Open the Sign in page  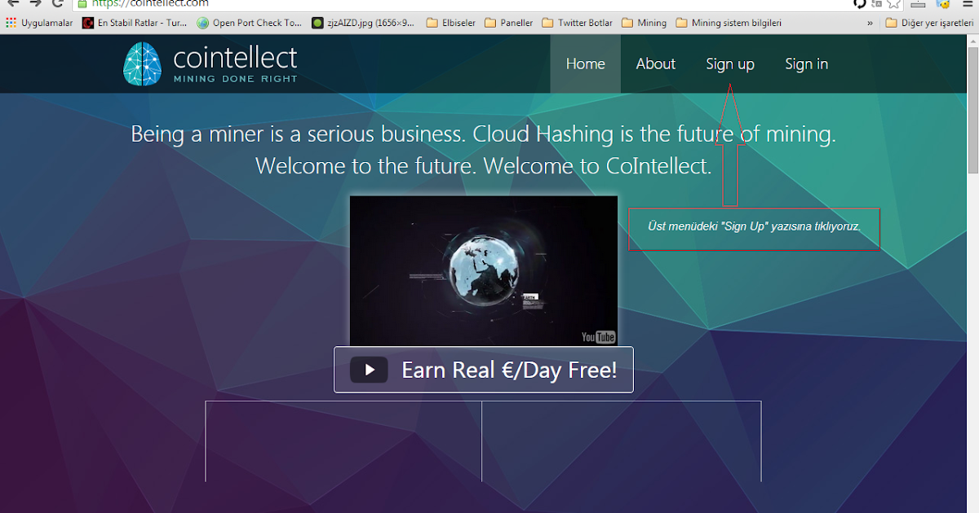tap(806, 64)
